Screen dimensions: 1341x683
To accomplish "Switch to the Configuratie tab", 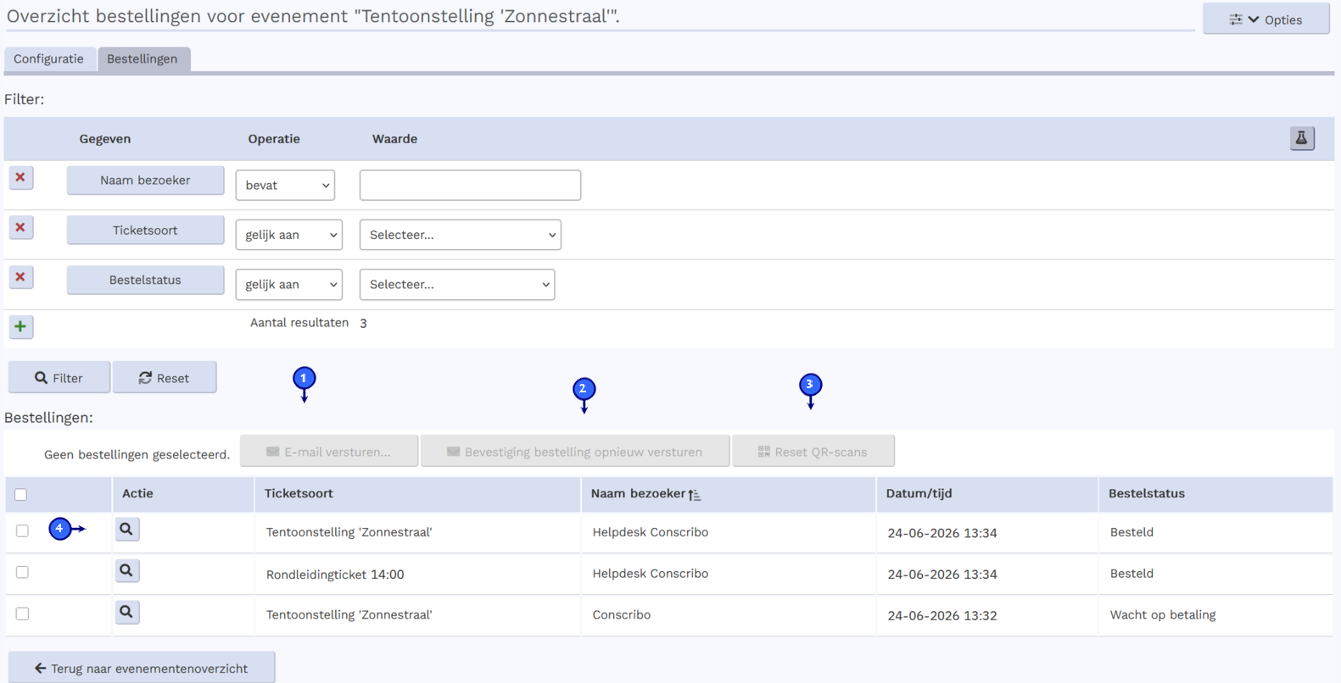I will (x=48, y=59).
